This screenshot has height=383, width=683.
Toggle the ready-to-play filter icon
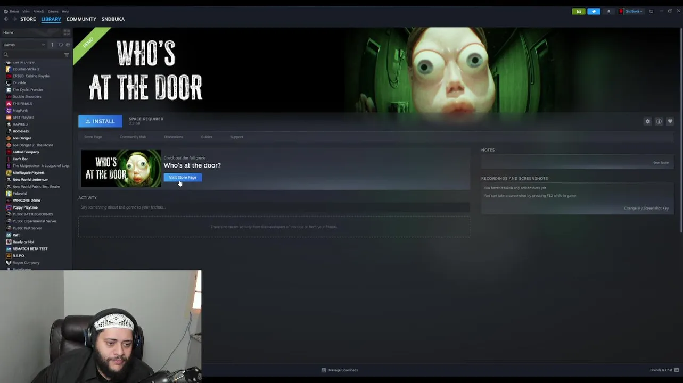click(x=68, y=45)
